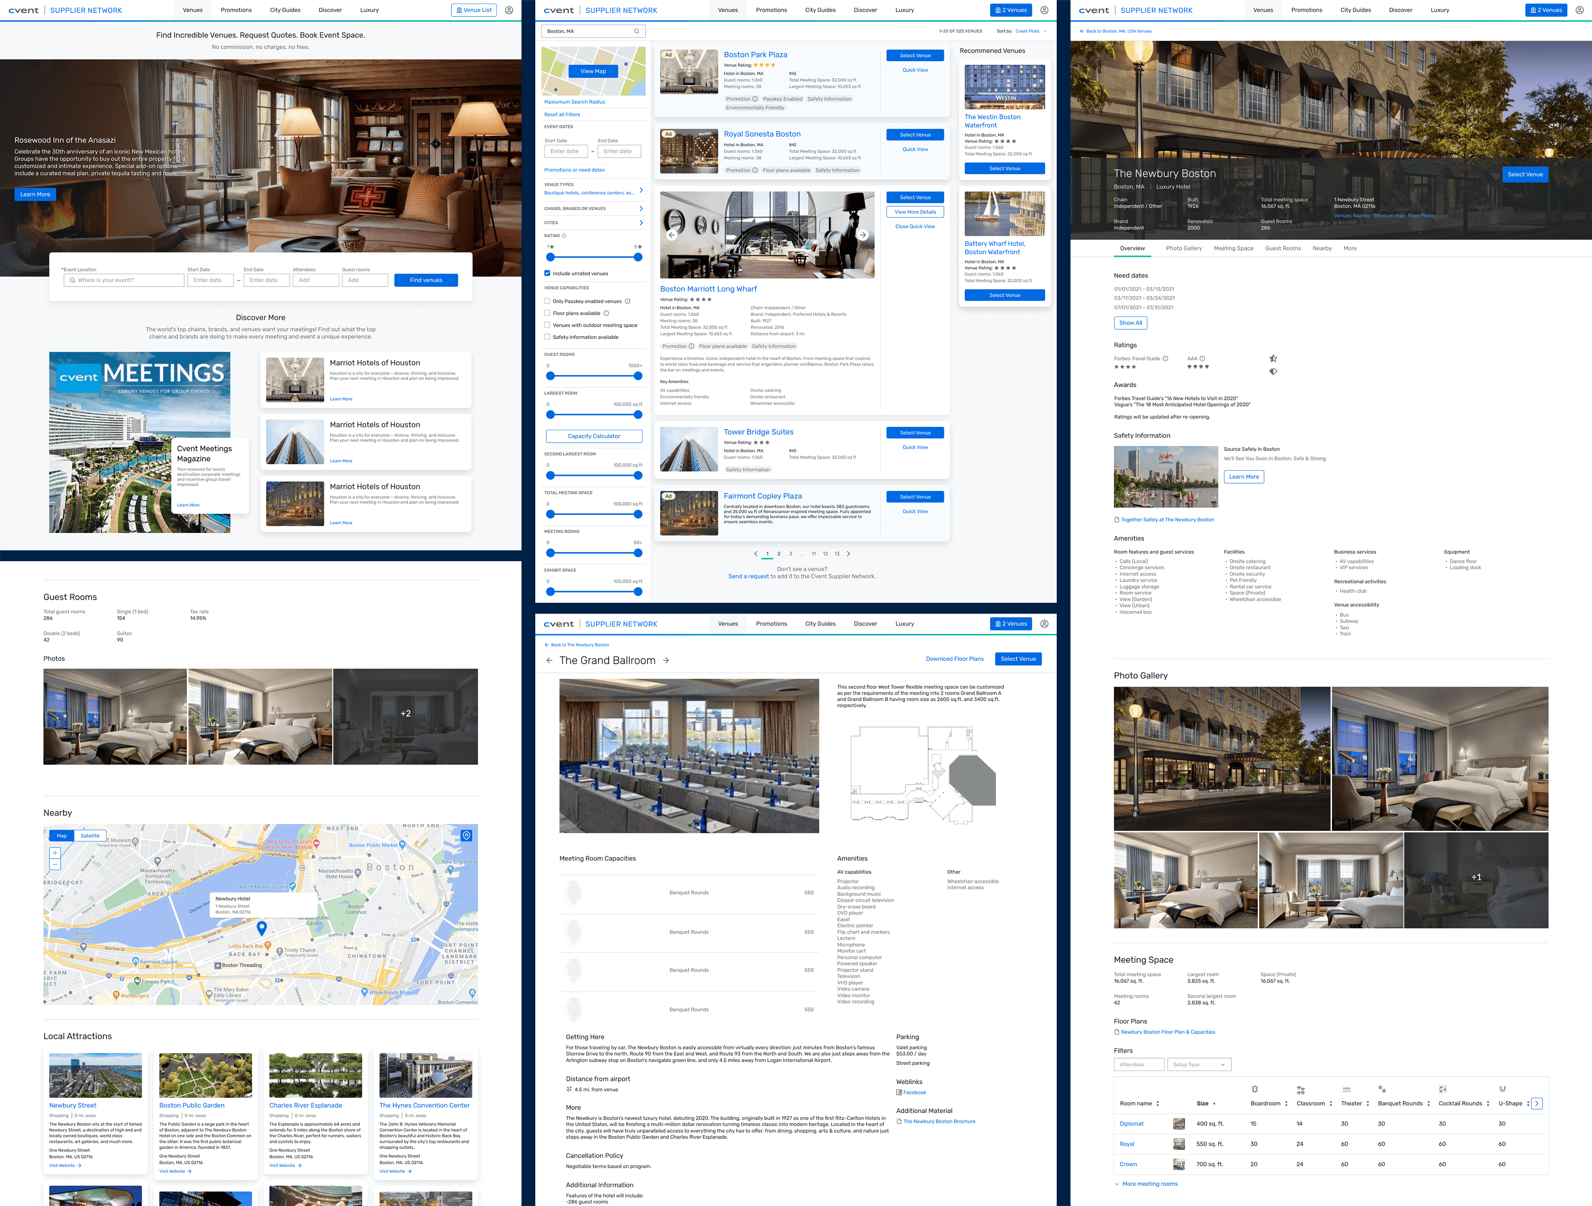Screen dimensions: 1592x1206
Task: Click the star legend icon in Ratings section
Action: (1273, 358)
